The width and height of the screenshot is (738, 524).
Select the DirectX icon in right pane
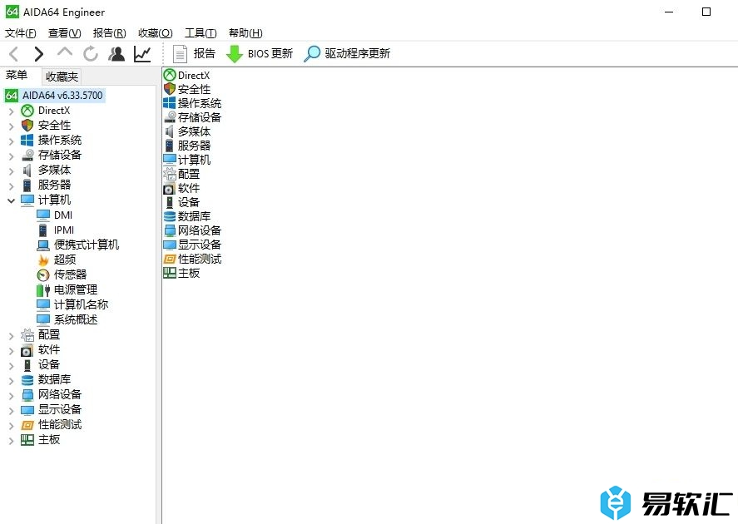click(170, 75)
